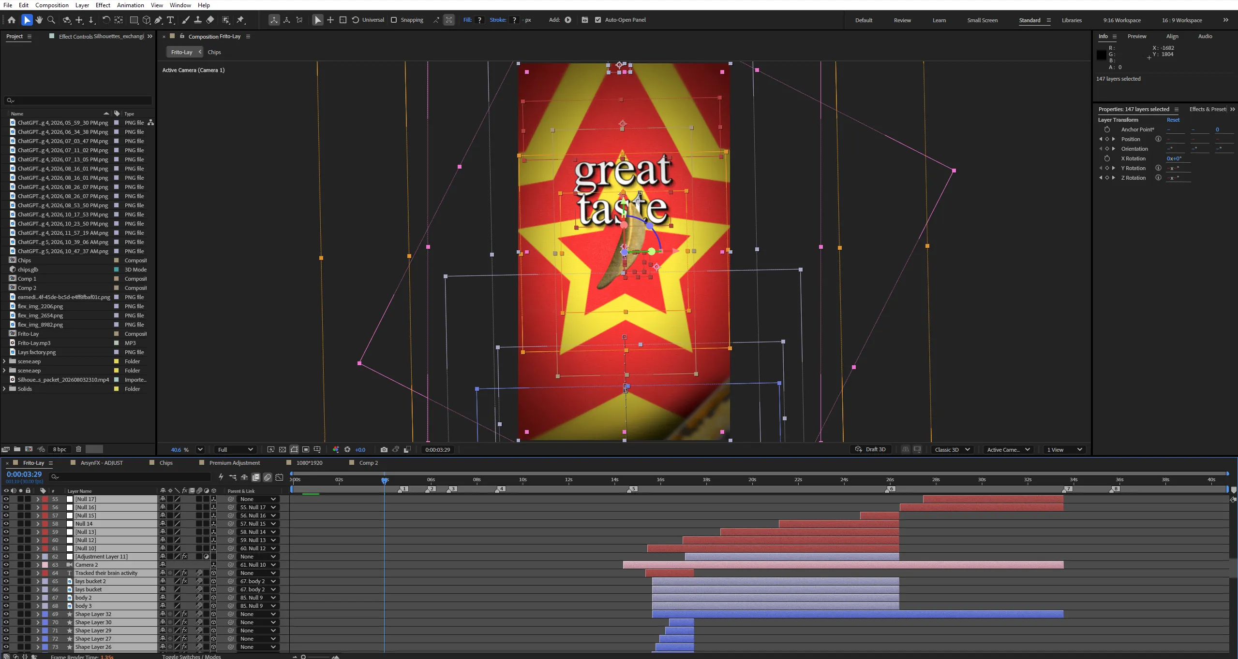Viewport: 1238px width, 659px height.
Task: Click the Stroke color swatch
Action: [514, 20]
